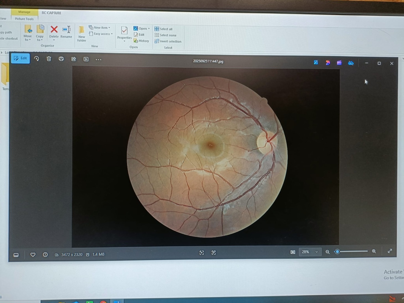Print the image via printer icon
Viewport: 404px width, 303px height.
(x=61, y=59)
